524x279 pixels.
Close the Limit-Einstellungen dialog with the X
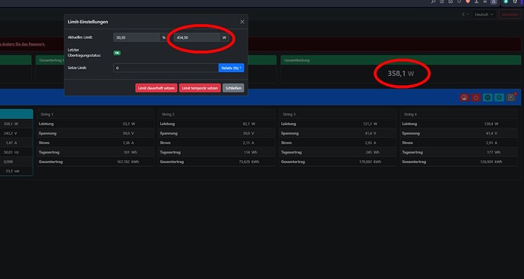[x=242, y=22]
